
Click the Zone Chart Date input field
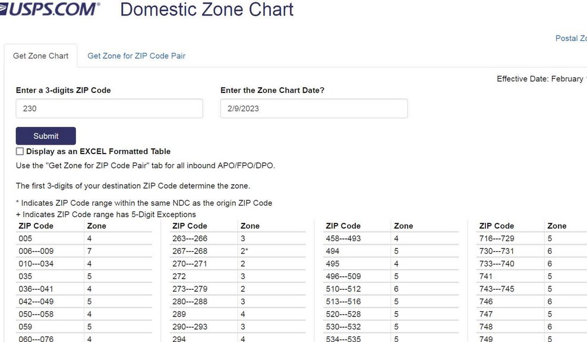pos(314,108)
